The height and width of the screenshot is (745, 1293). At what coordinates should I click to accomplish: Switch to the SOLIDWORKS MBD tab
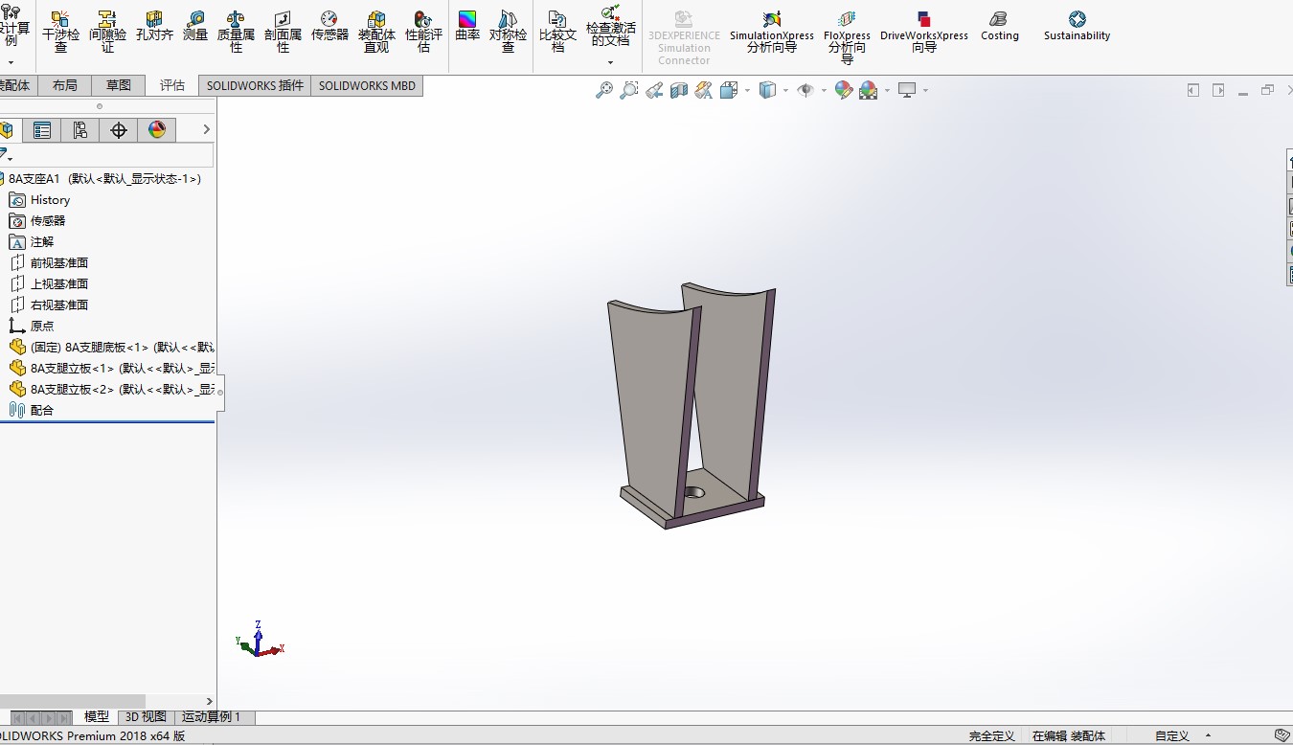367,85
